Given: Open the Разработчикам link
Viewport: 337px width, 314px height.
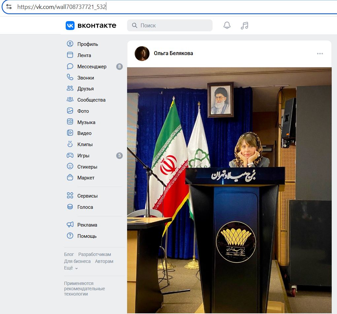Looking at the screenshot, I should [94, 254].
